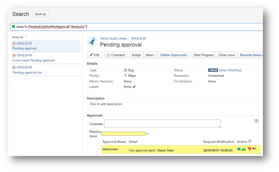Click the OPEN status badge
Viewport: 279px width, 172px height.
coord(213,70)
